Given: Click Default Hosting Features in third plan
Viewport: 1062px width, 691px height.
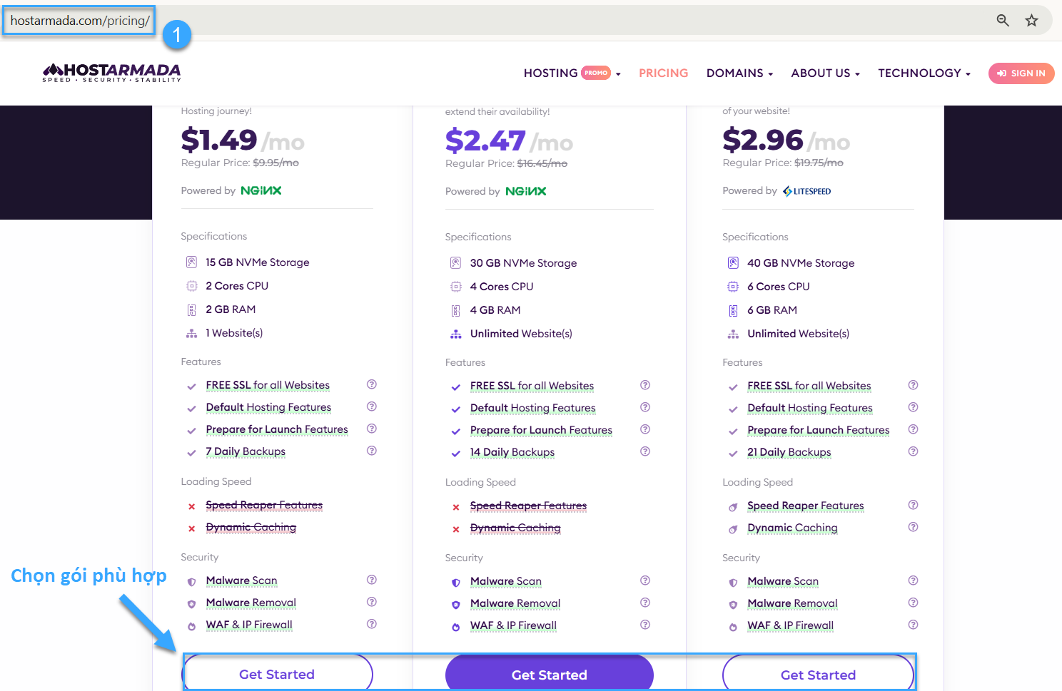Looking at the screenshot, I should tap(810, 408).
